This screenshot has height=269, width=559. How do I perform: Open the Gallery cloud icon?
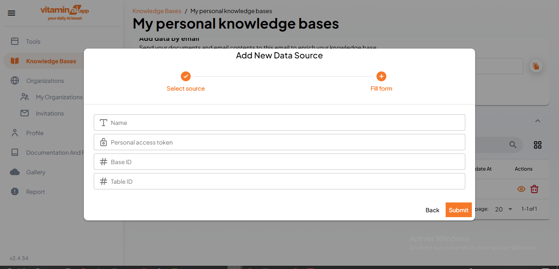click(15, 172)
